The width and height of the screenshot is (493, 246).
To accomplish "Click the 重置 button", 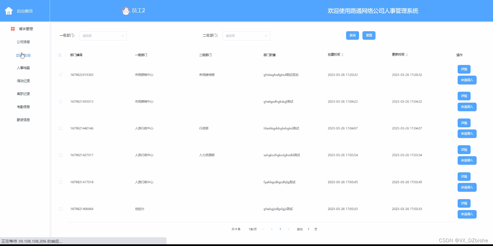I will [369, 35].
